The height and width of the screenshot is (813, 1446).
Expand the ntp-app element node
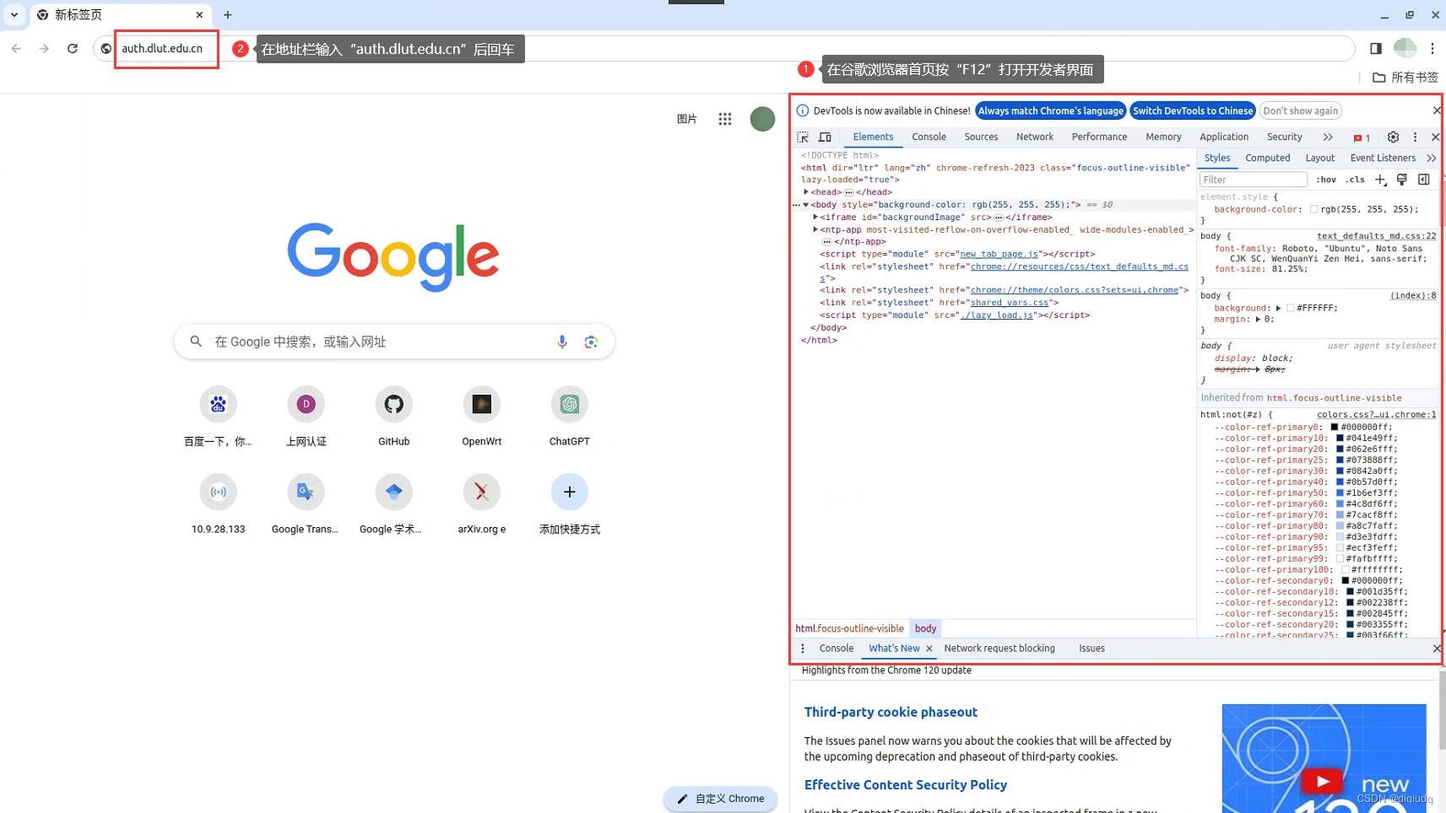click(x=815, y=229)
